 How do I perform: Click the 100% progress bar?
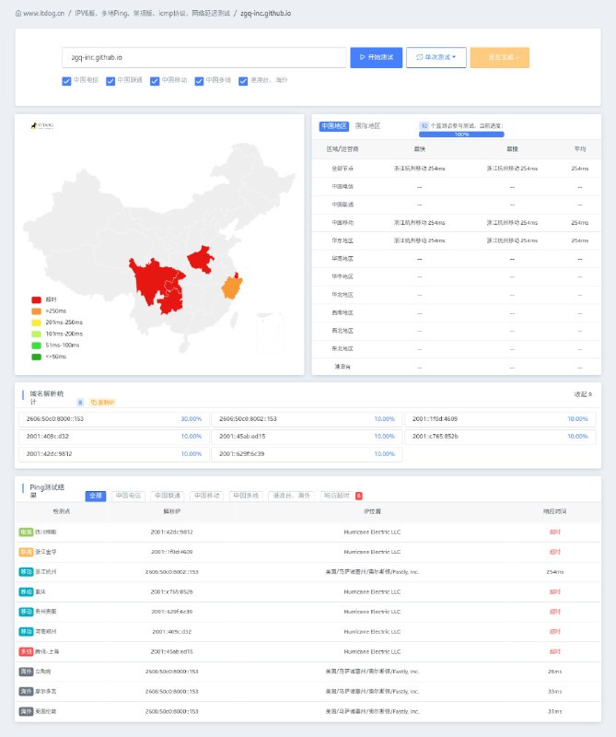coord(461,135)
